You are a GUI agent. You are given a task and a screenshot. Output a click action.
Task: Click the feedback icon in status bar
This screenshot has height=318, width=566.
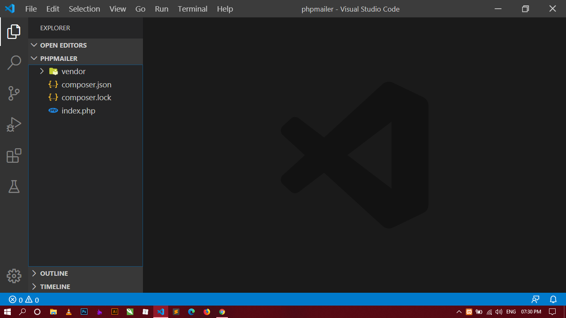(536, 299)
